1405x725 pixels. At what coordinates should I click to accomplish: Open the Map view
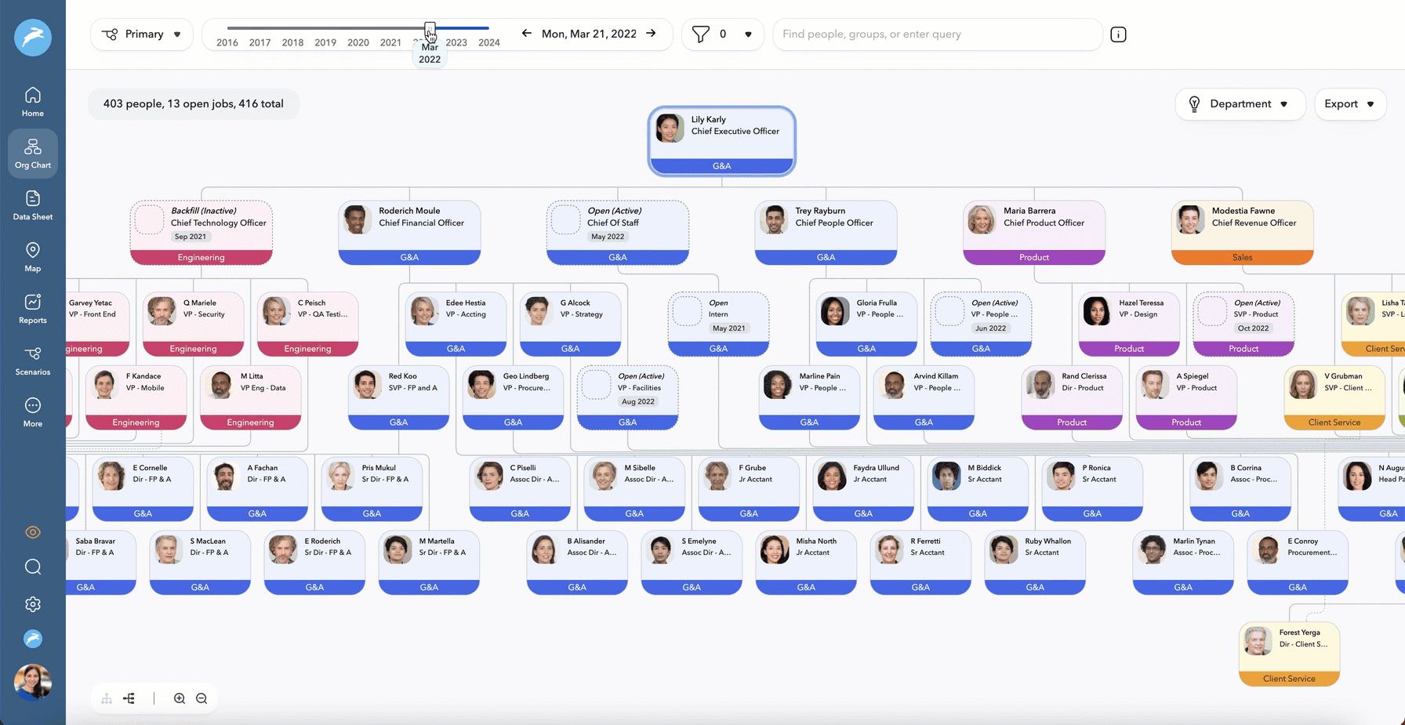[32, 257]
